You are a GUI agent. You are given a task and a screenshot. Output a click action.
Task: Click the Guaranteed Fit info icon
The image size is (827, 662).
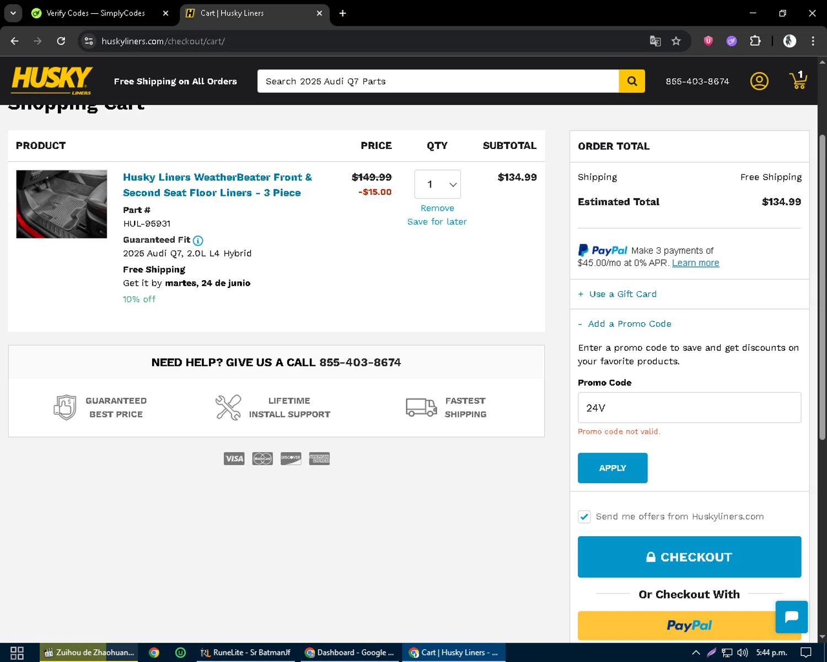198,241
